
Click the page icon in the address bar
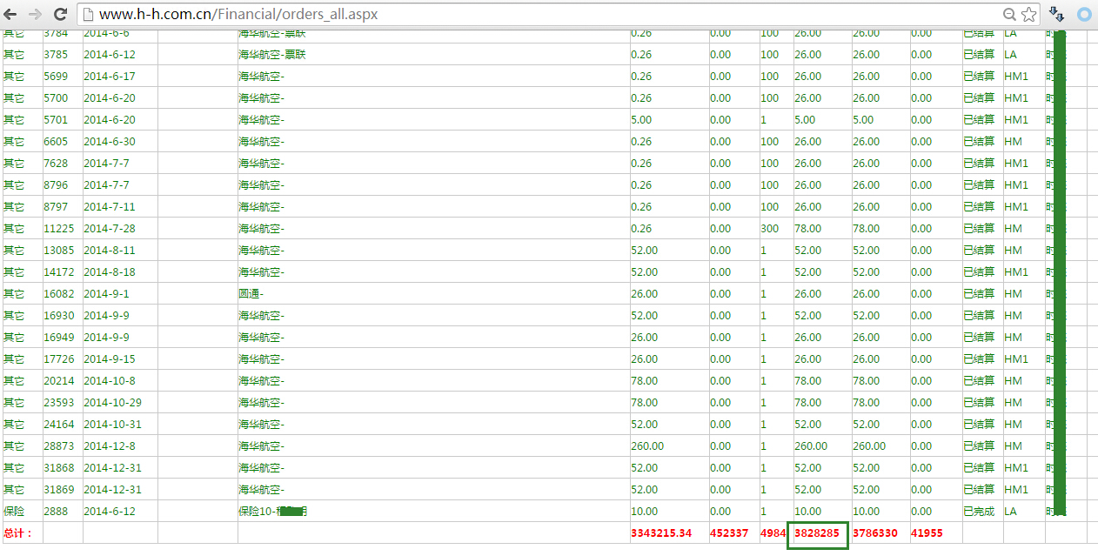tap(88, 14)
